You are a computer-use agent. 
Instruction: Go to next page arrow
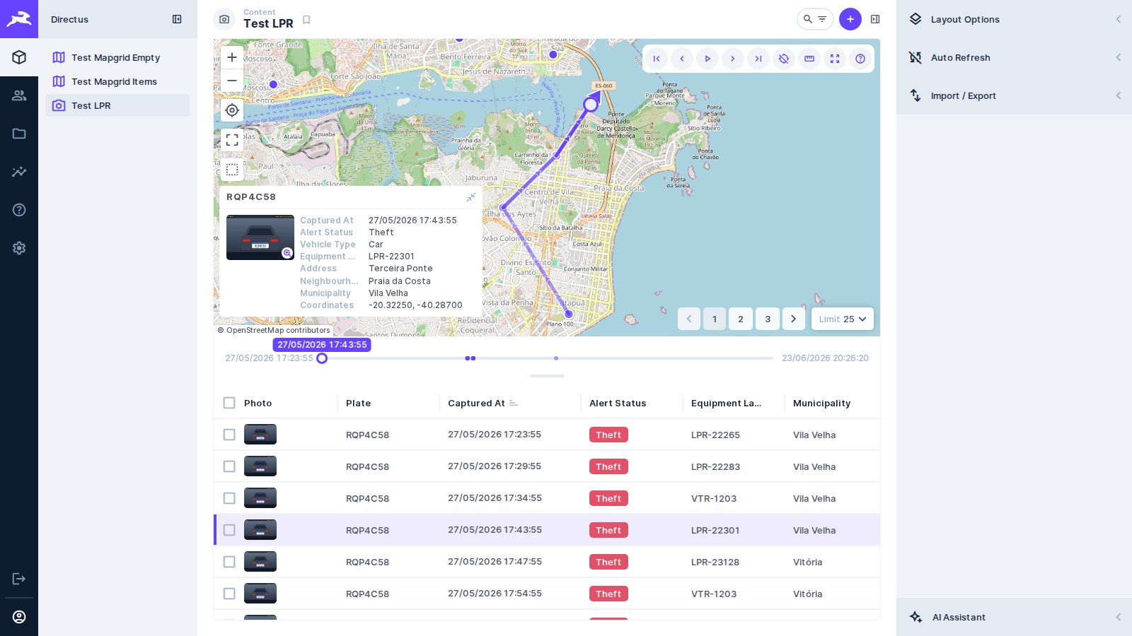pyautogui.click(x=794, y=319)
